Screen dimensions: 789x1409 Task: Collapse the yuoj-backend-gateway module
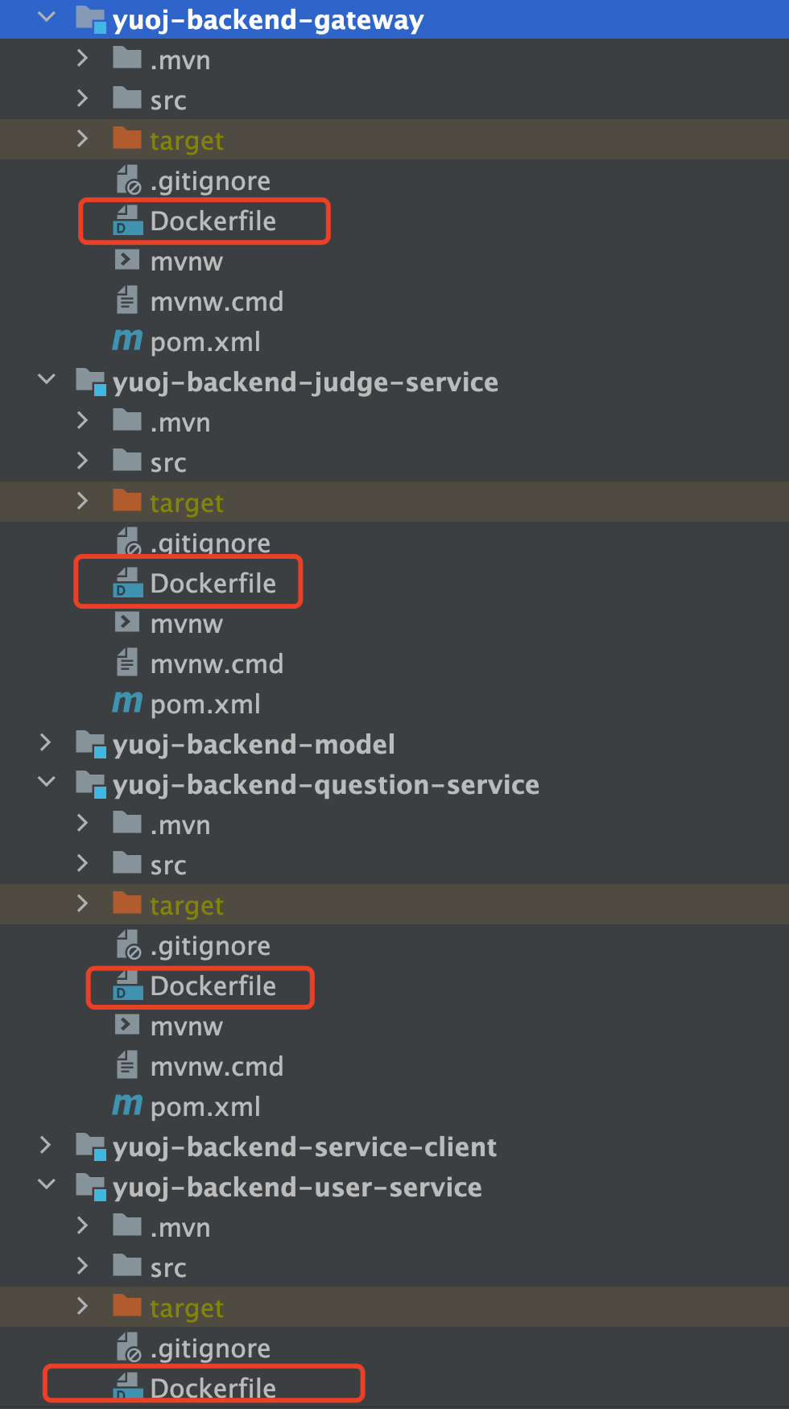[x=47, y=18]
